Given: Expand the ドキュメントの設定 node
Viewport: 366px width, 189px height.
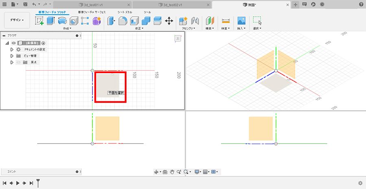Looking at the screenshot, I should point(12,50).
